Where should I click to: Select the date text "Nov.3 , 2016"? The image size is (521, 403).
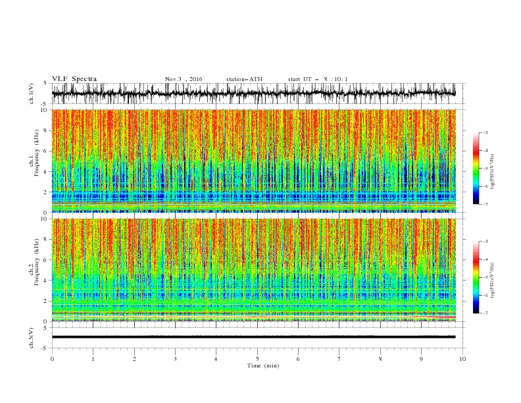coord(184,79)
